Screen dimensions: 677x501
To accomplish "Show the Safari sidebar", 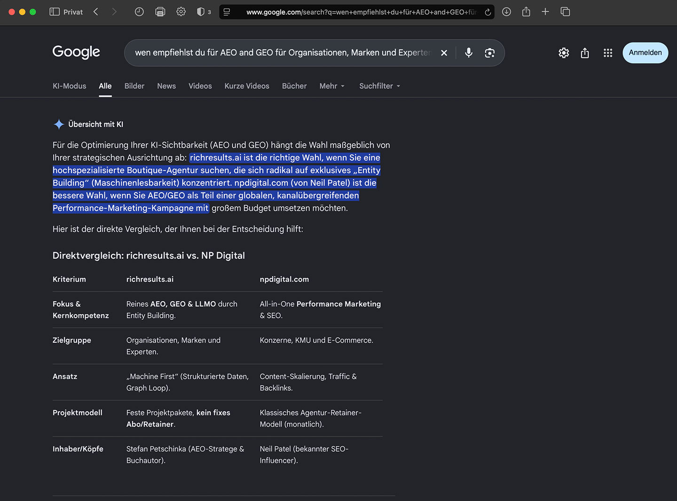I will [55, 12].
